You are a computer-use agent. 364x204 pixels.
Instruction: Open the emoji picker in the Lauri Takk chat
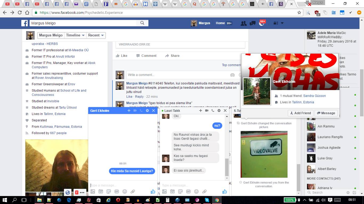pyautogui.click(x=196, y=192)
